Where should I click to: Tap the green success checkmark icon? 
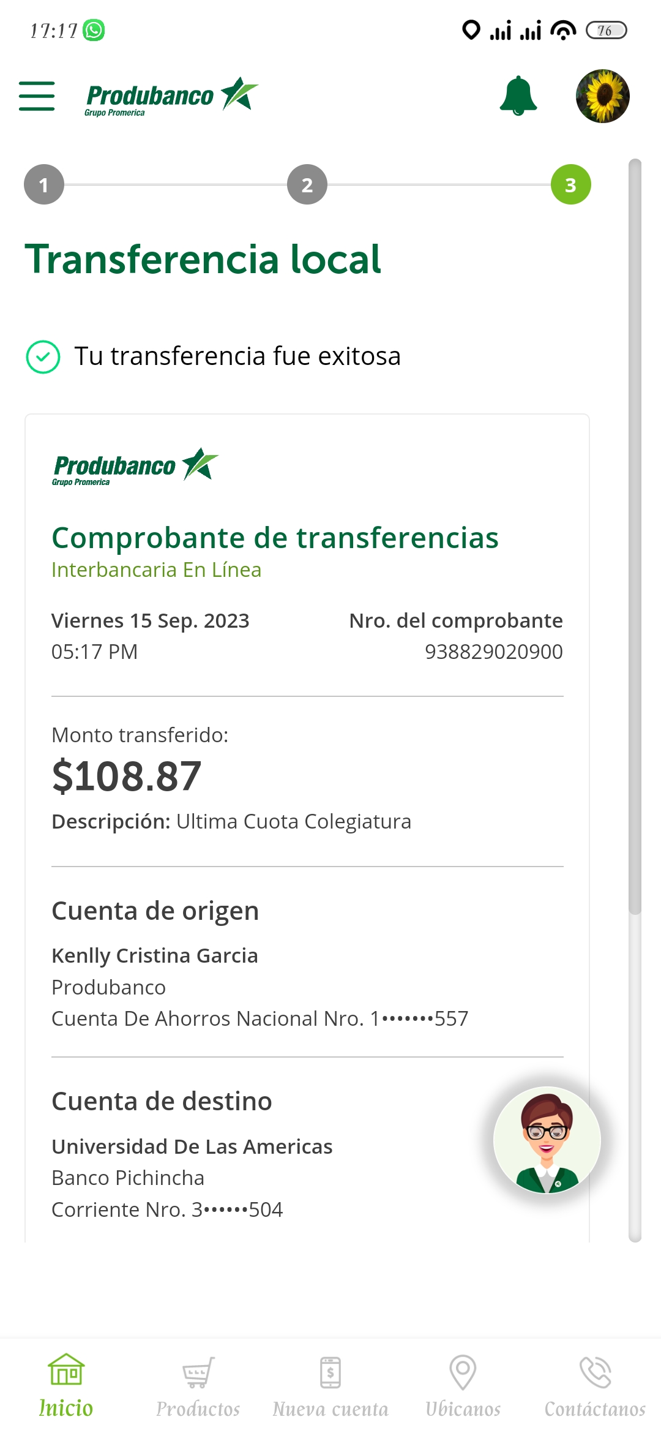click(x=43, y=357)
